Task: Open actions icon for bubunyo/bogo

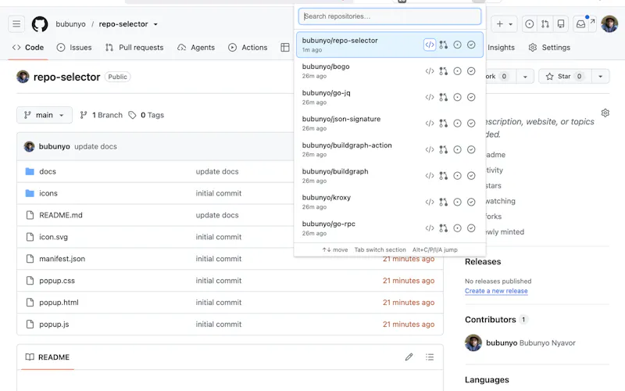Action: 471,71
